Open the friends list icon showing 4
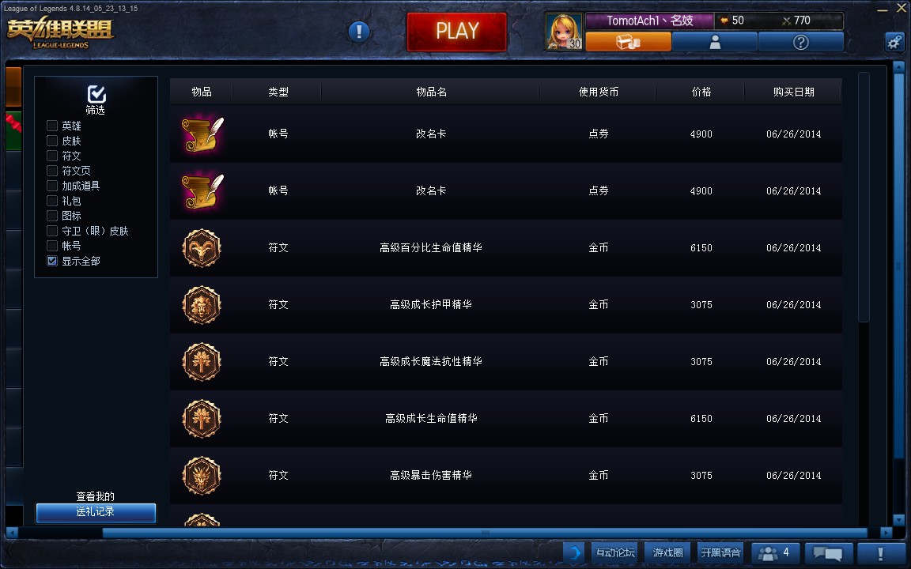The height and width of the screenshot is (569, 911). (x=776, y=552)
